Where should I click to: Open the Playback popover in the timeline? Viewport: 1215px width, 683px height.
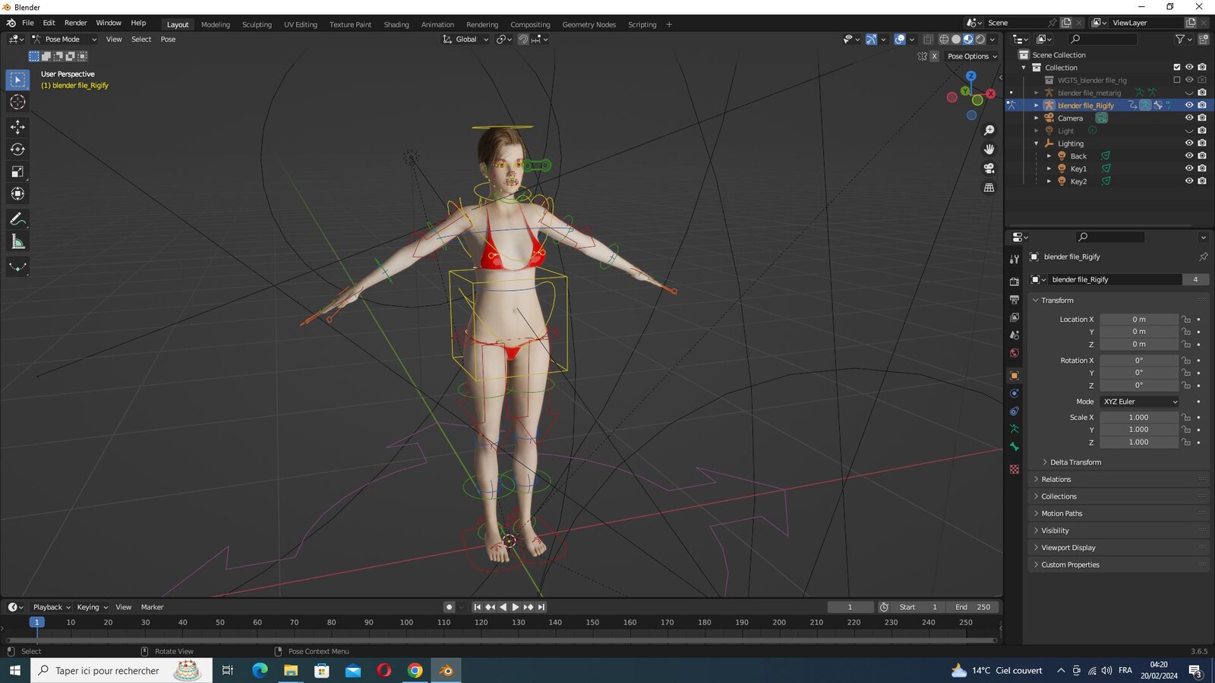[x=52, y=607]
